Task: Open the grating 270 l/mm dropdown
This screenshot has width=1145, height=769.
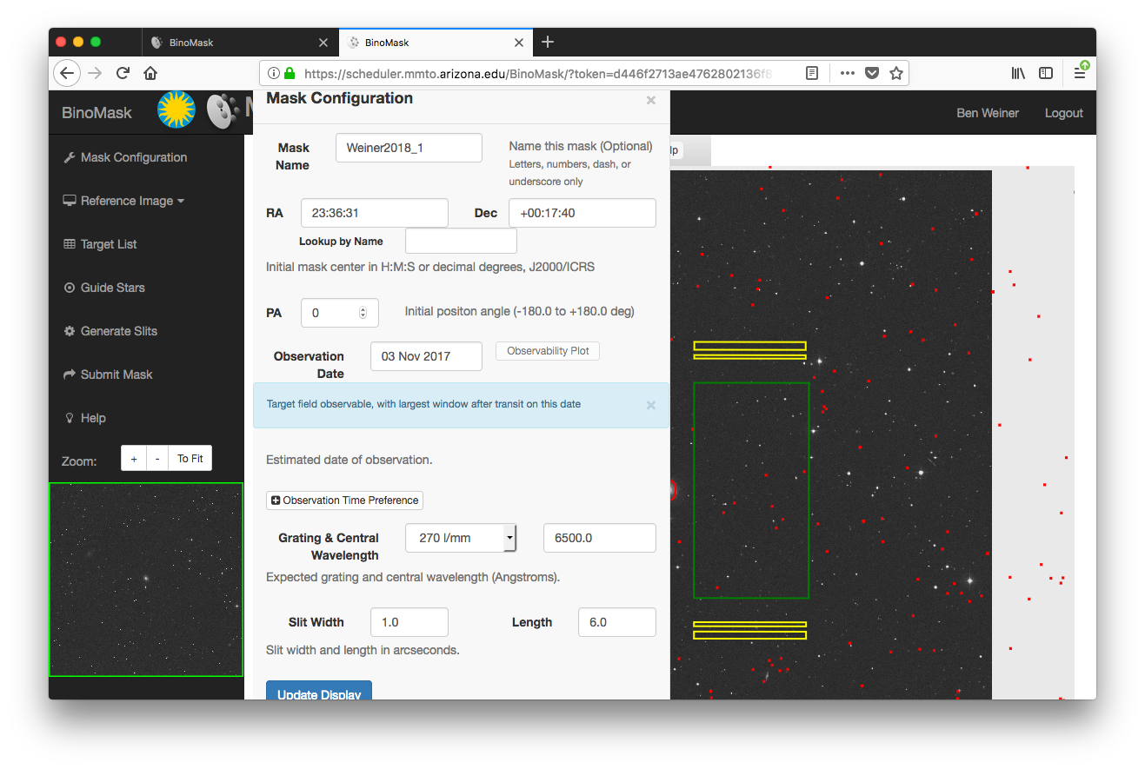Action: 461,538
